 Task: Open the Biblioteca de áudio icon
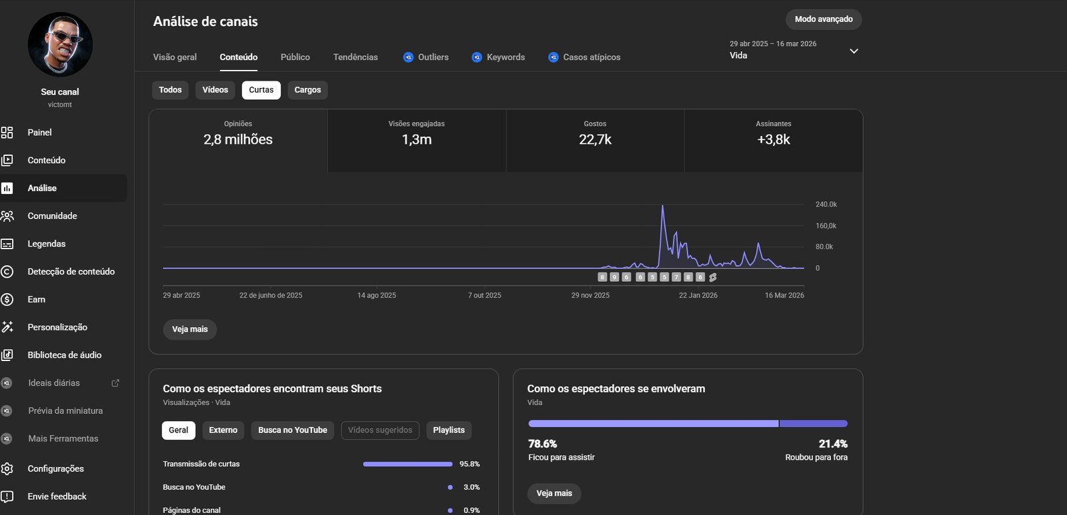point(7,355)
